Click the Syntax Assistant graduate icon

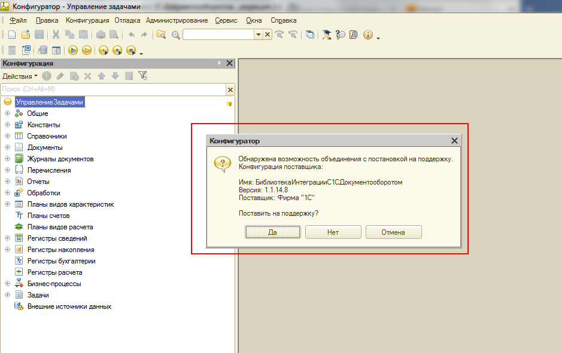click(x=327, y=35)
